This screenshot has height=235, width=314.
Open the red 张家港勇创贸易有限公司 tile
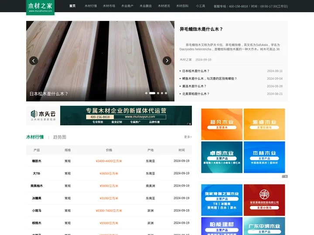(264, 200)
